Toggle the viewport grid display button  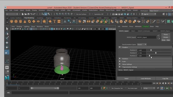click(x=31, y=29)
